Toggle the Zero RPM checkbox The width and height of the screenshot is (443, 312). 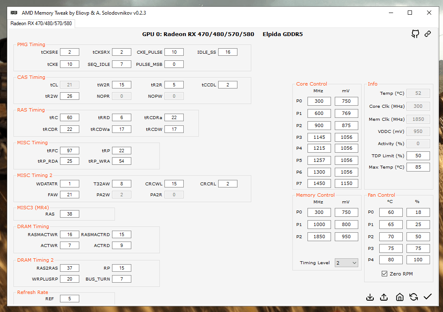tap(384, 273)
